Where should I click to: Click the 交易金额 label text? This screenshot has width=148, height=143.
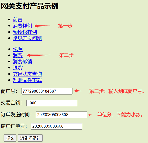click(x=12, y=103)
